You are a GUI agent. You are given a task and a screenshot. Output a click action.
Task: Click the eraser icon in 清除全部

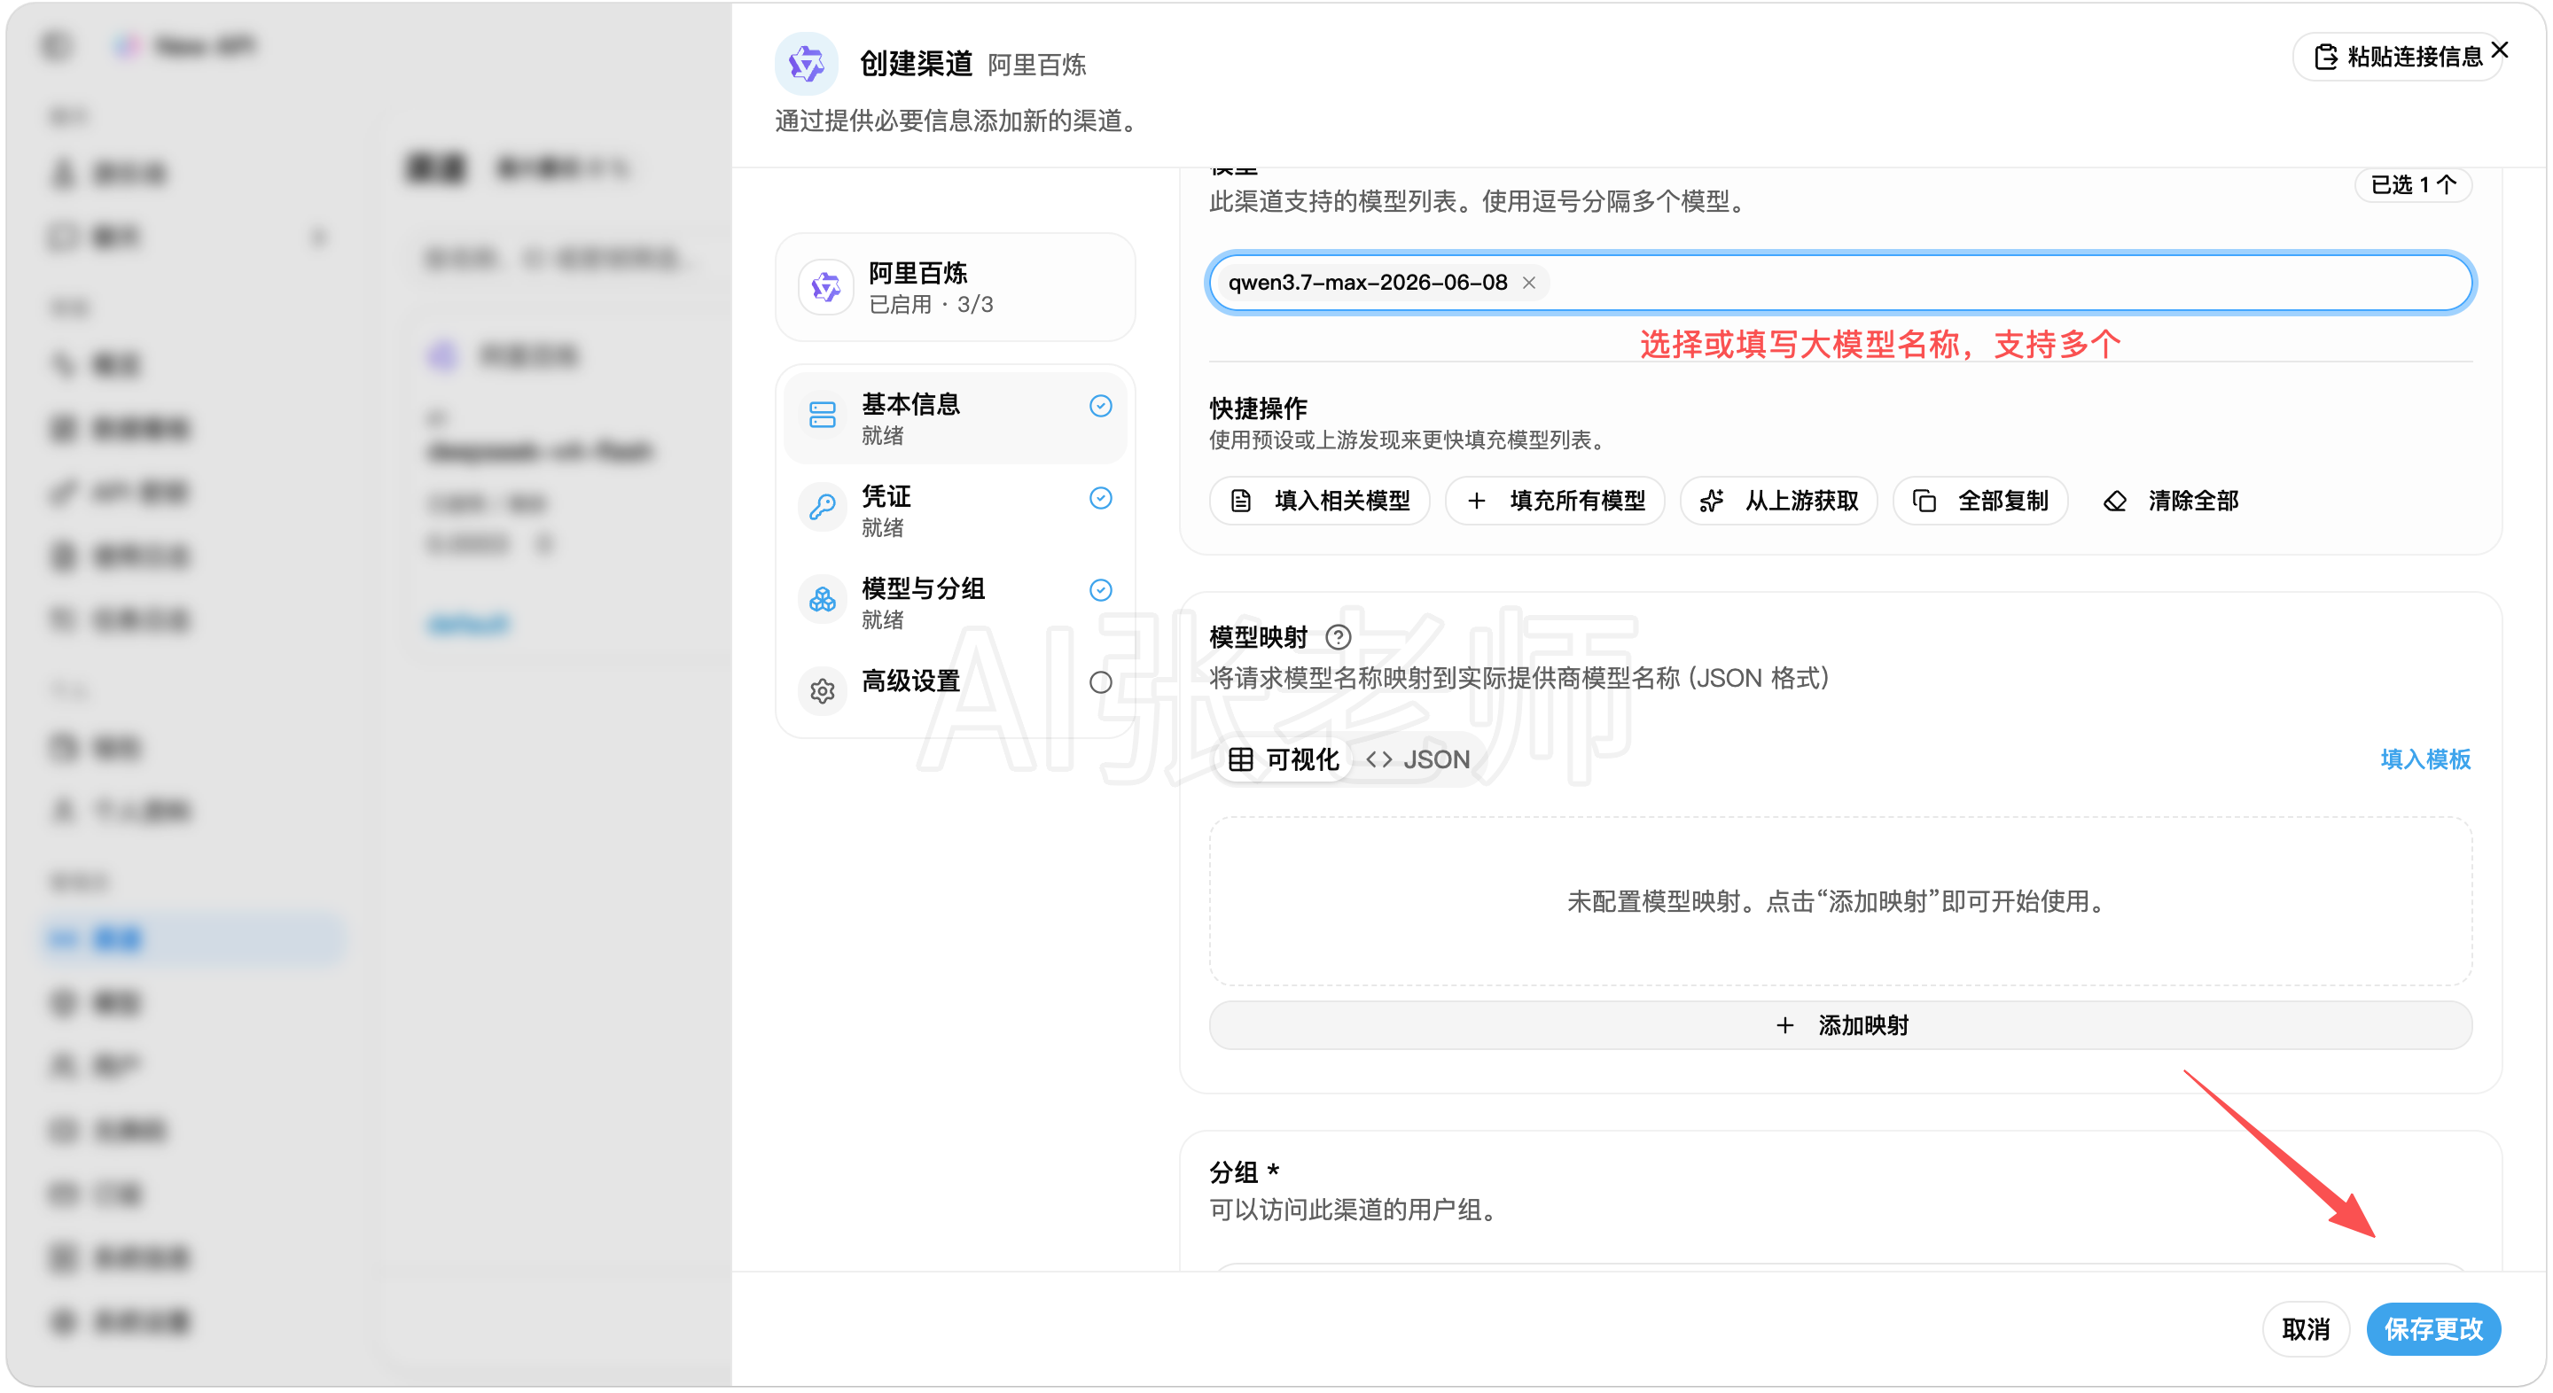click(x=2114, y=501)
